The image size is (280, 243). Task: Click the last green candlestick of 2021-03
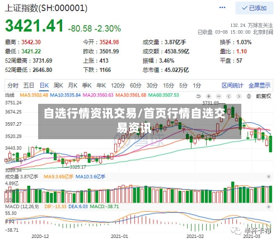[x=270, y=144]
